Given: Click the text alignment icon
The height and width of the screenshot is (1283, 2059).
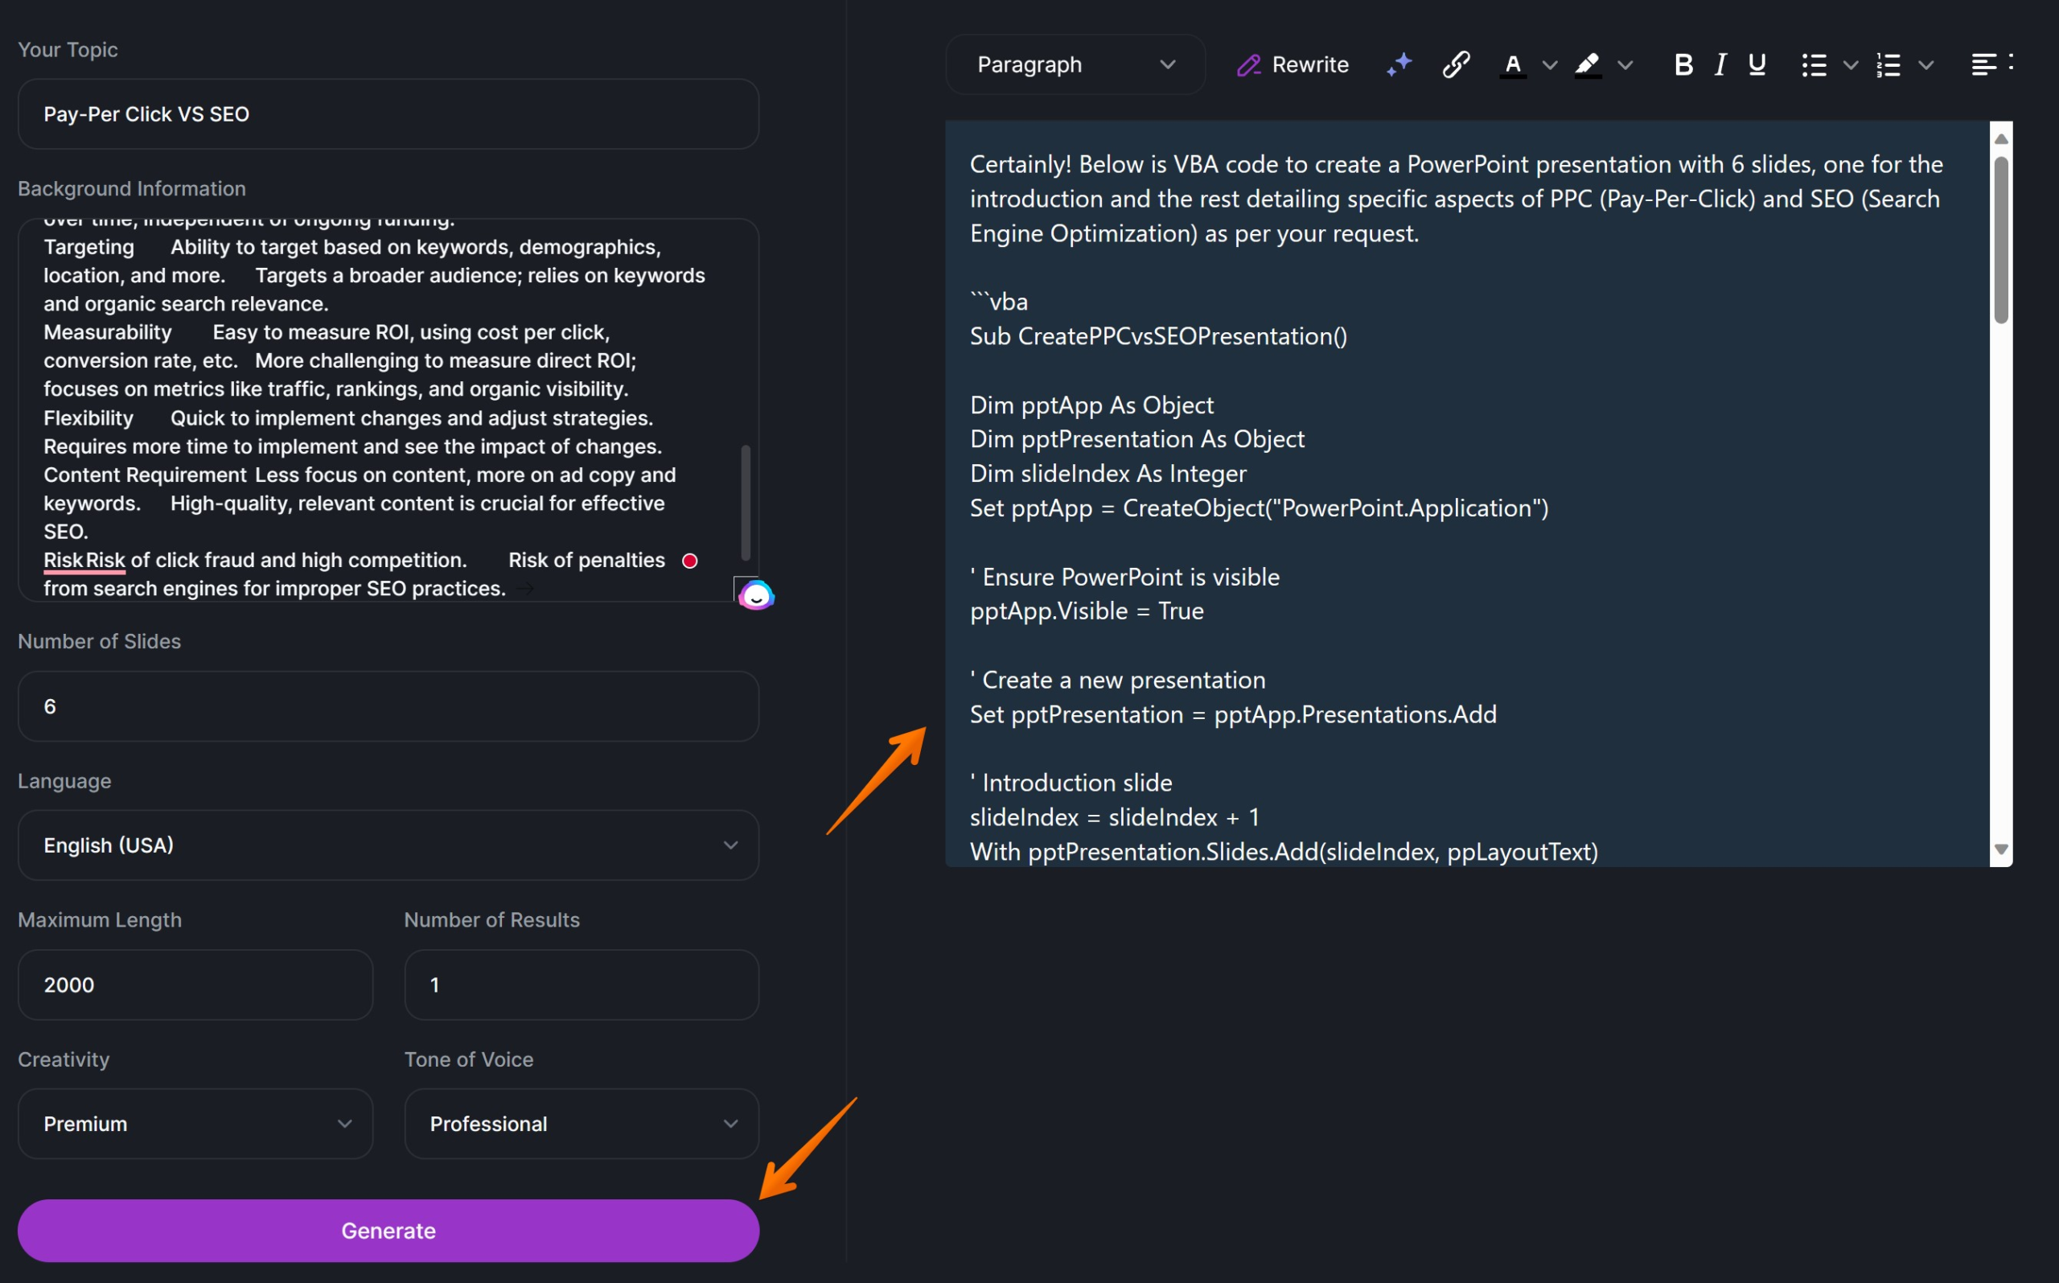Looking at the screenshot, I should pyautogui.click(x=1983, y=64).
